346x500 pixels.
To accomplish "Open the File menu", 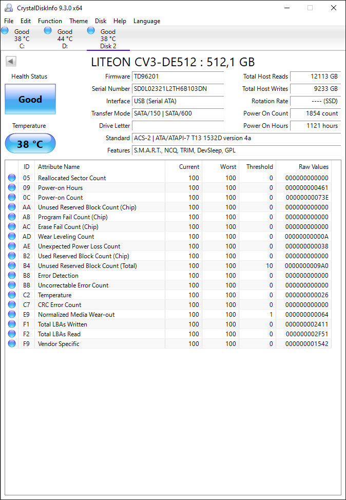I will pos(9,21).
